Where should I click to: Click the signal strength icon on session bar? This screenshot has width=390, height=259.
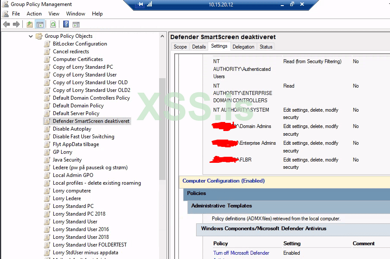point(150,4)
